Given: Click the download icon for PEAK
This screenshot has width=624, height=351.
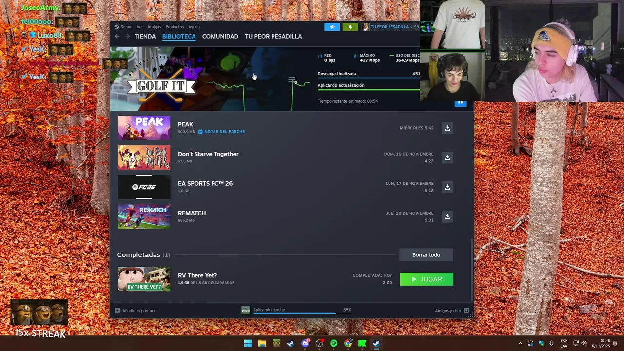Looking at the screenshot, I should point(447,128).
